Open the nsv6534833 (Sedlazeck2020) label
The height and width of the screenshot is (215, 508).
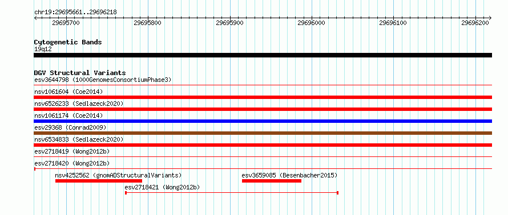[x=79, y=139]
